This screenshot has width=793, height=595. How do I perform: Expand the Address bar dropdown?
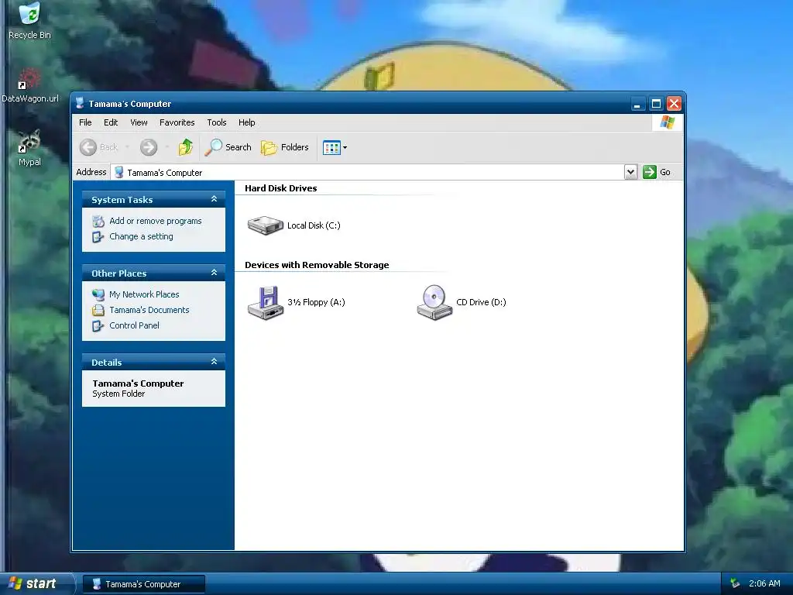pyautogui.click(x=630, y=172)
